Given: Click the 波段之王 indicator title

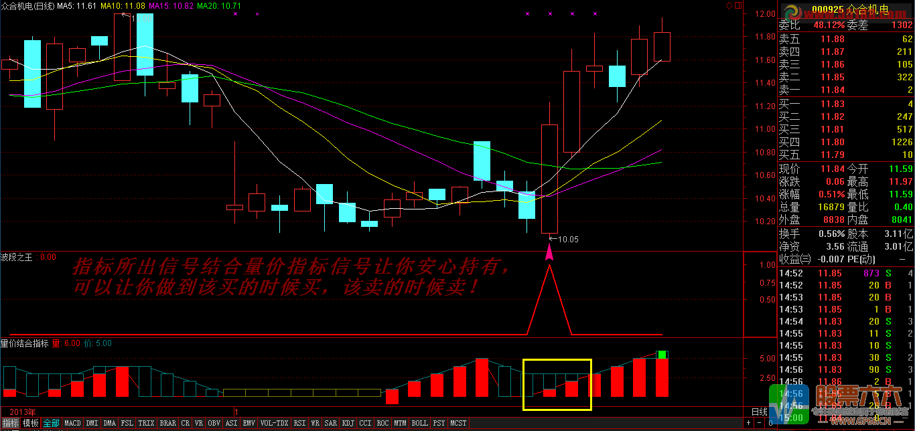Looking at the screenshot, I should tap(19, 256).
